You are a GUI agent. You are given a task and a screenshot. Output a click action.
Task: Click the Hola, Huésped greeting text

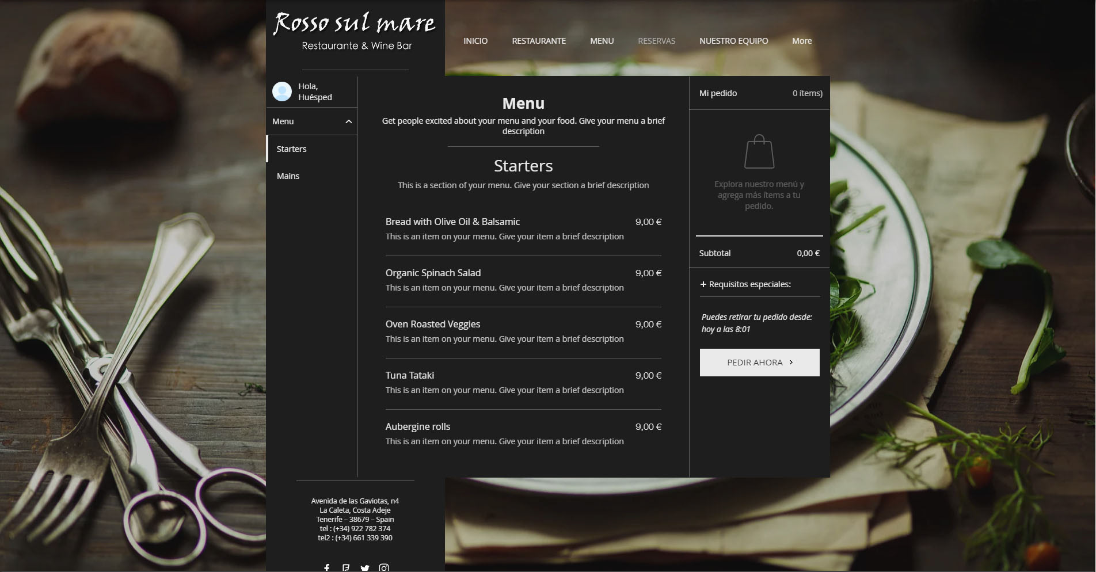pyautogui.click(x=315, y=91)
